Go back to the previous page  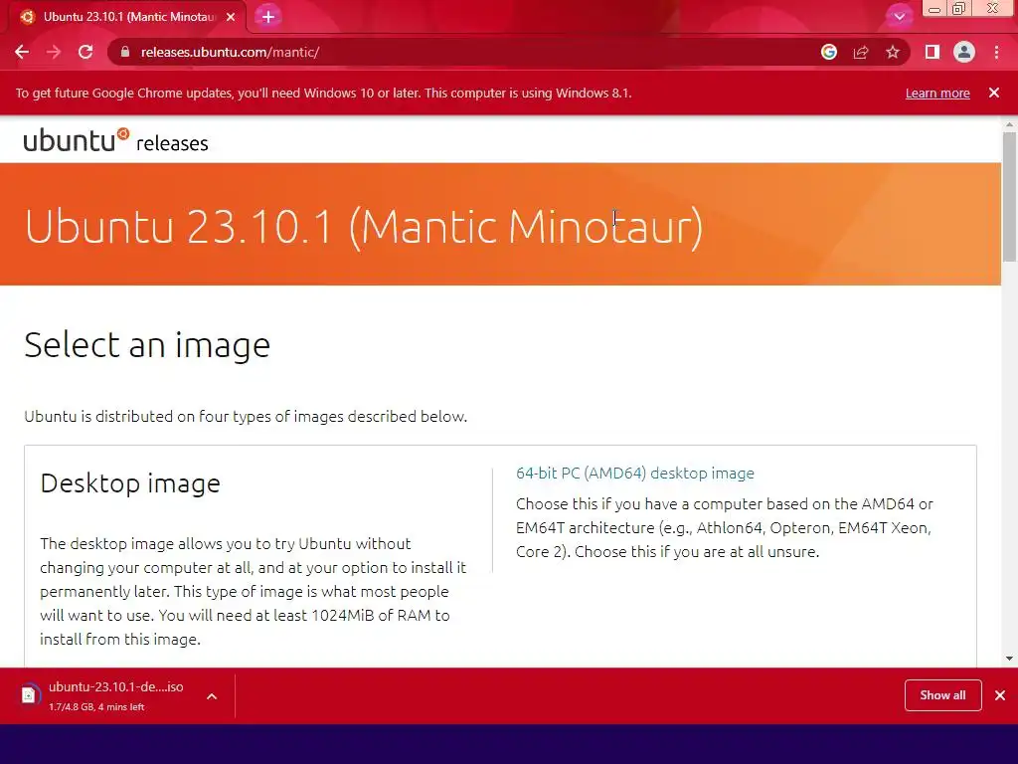pos(22,52)
